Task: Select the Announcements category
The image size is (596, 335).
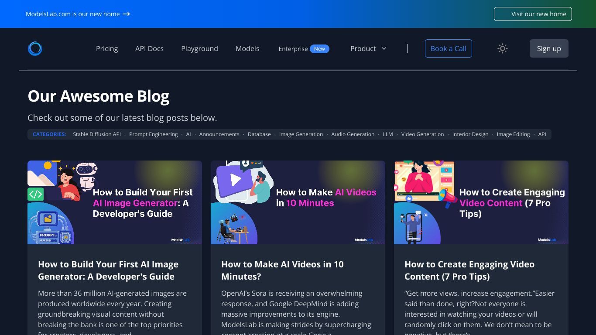Action: 219,134
